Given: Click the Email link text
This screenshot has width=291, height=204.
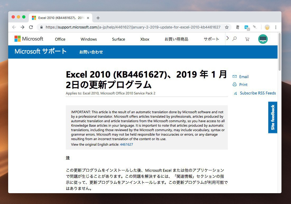Looking at the screenshot, I should pyautogui.click(x=244, y=77).
